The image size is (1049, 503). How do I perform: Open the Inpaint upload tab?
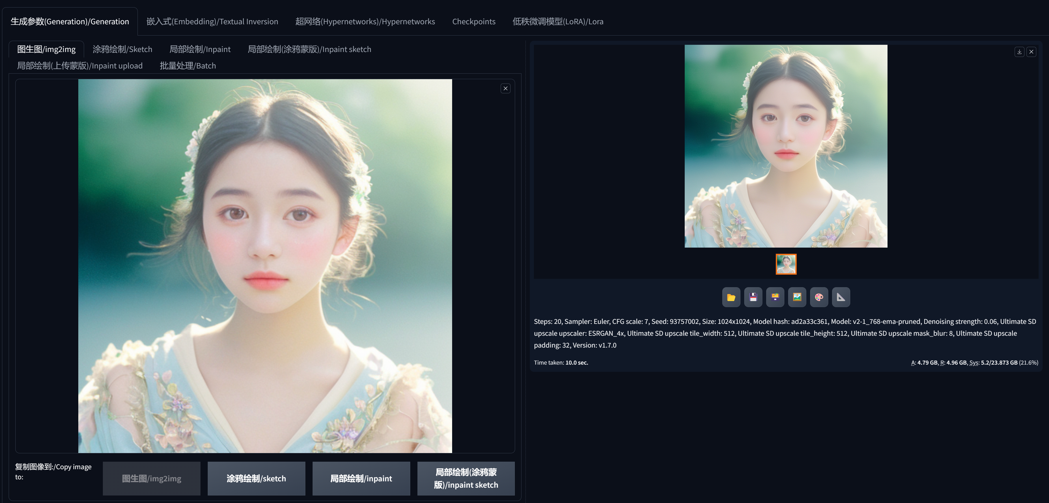[x=80, y=66]
